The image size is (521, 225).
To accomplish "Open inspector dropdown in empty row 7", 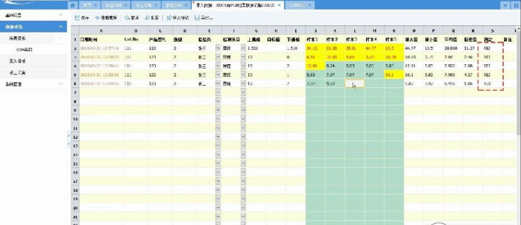I will pos(218,92).
